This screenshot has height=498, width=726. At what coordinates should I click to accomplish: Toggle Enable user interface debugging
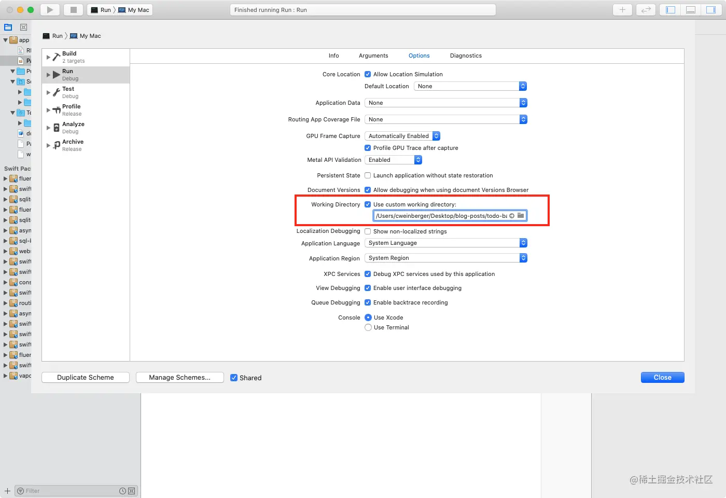(368, 288)
